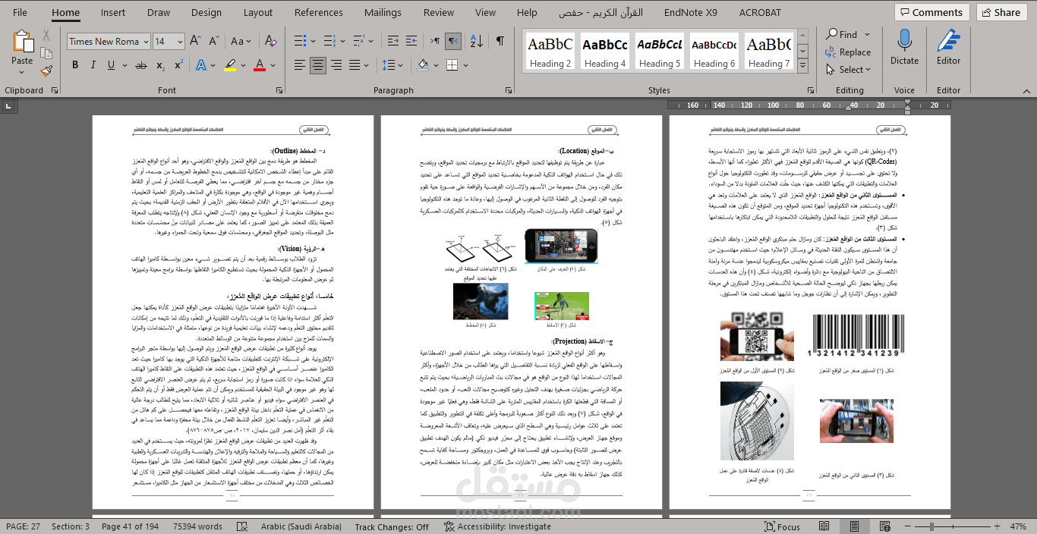The width and height of the screenshot is (1037, 534).
Task: Decrease paragraph indent
Action: 392,41
